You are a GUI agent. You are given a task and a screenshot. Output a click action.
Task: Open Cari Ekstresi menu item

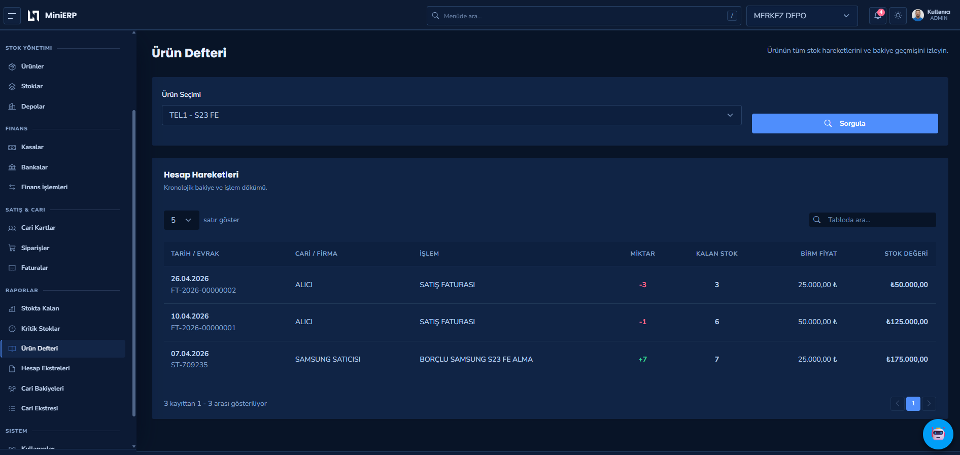click(x=63, y=408)
